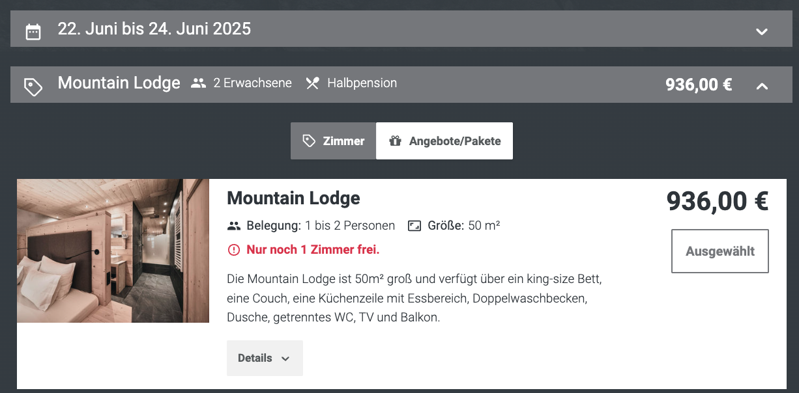Click the room size icon beside Größe

pos(414,226)
